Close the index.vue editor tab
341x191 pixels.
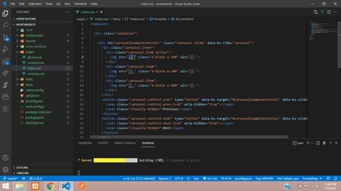101,12
